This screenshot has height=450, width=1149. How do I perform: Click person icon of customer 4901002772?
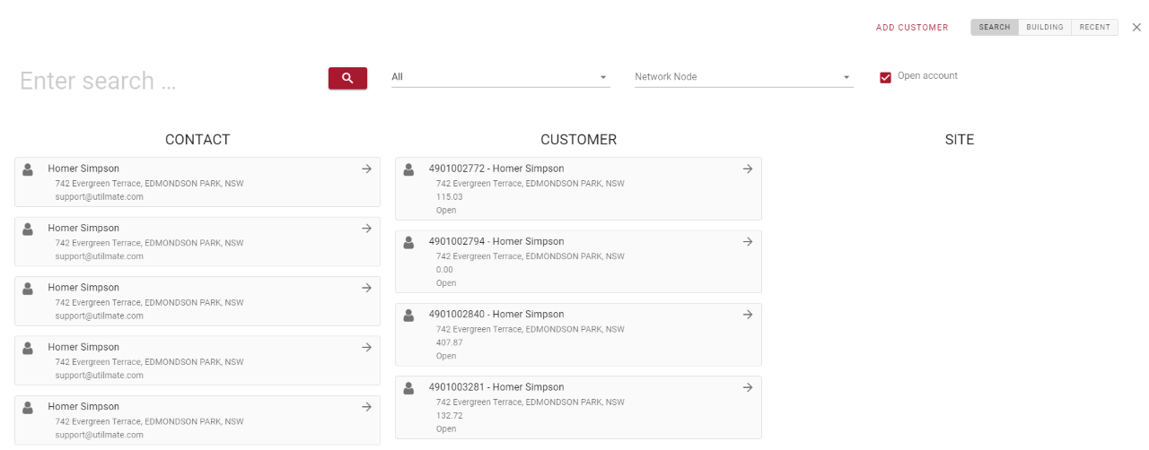click(408, 169)
